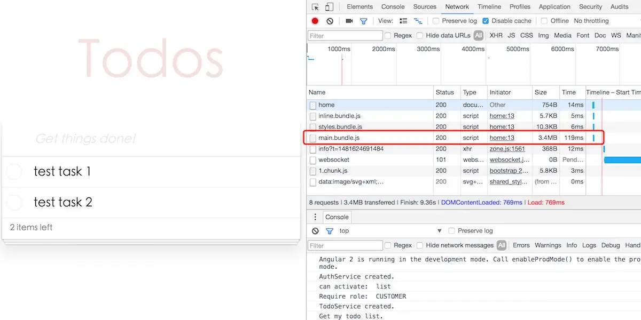
Task: Enable the network Preserve log checkbox
Action: [x=436, y=21]
